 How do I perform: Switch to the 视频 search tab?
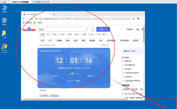[69, 34]
